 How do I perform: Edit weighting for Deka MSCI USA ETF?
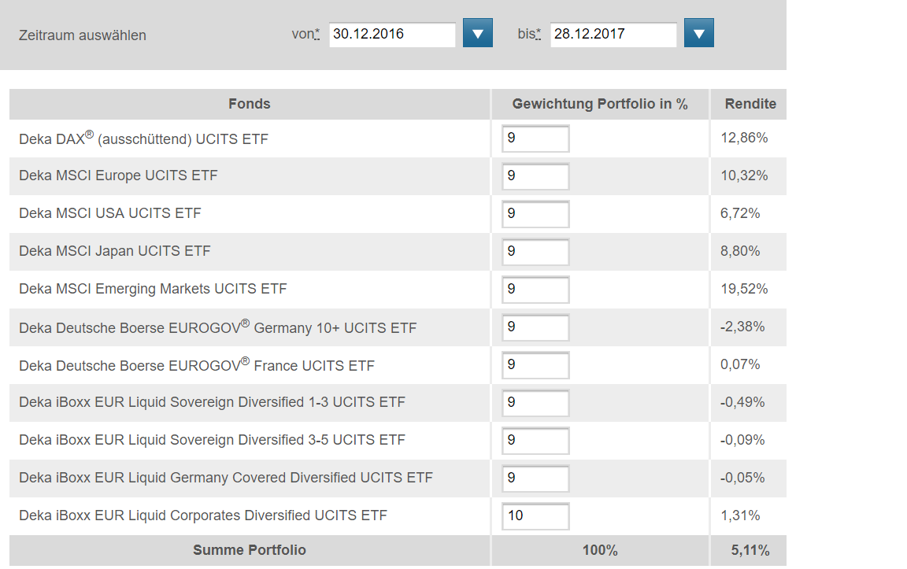click(x=535, y=214)
